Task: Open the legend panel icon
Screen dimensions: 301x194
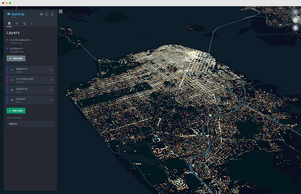Action: coord(296,28)
